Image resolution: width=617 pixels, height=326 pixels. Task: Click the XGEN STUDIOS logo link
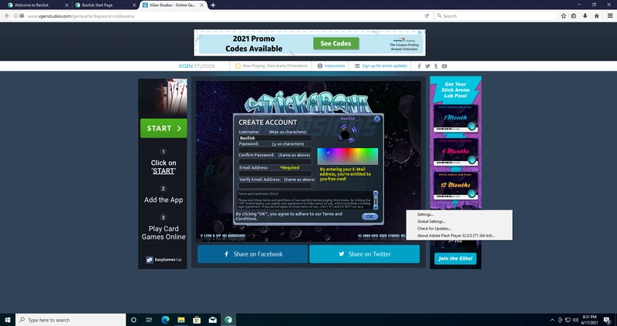click(197, 66)
